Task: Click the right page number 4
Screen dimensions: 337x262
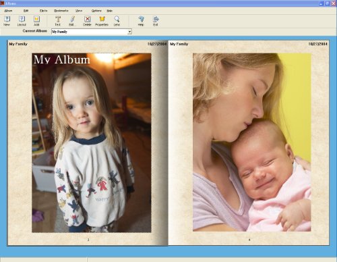Action: coord(249,240)
